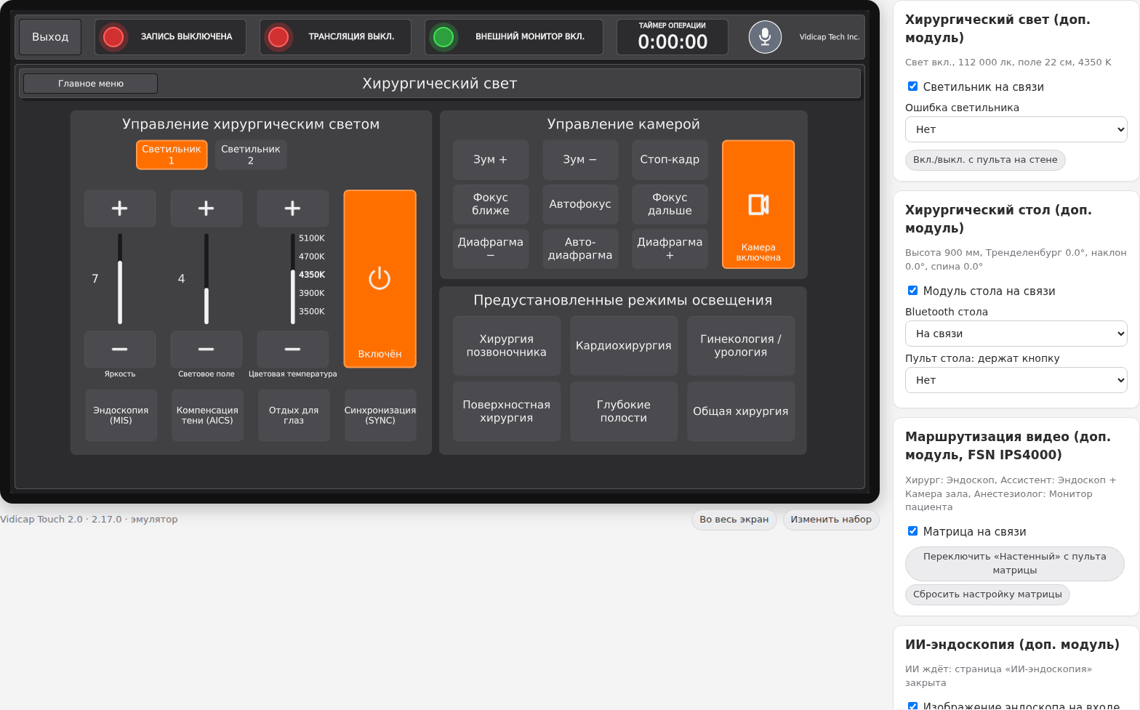The width and height of the screenshot is (1140, 710).
Task: Toggle the surgical light power icon
Action: (380, 278)
